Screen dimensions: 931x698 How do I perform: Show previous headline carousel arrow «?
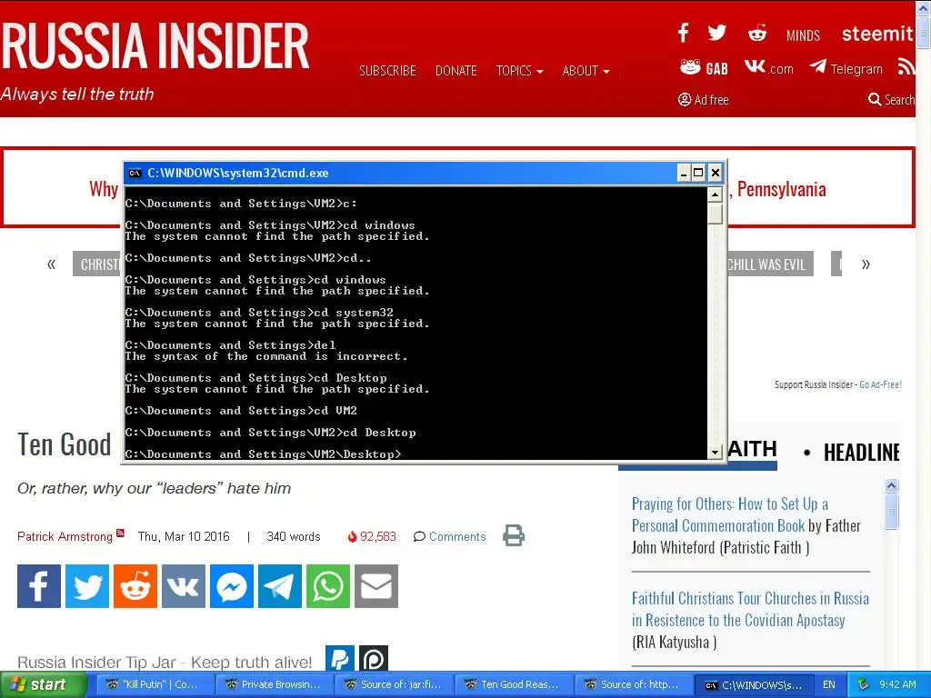(x=51, y=264)
